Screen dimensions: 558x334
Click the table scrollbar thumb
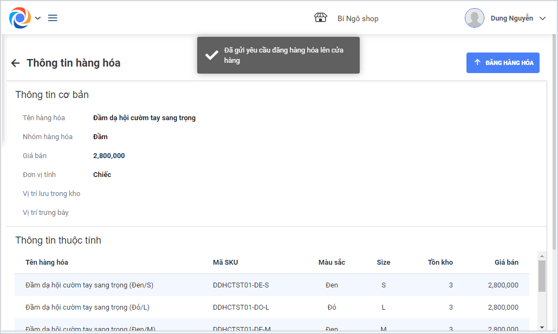coord(542,276)
